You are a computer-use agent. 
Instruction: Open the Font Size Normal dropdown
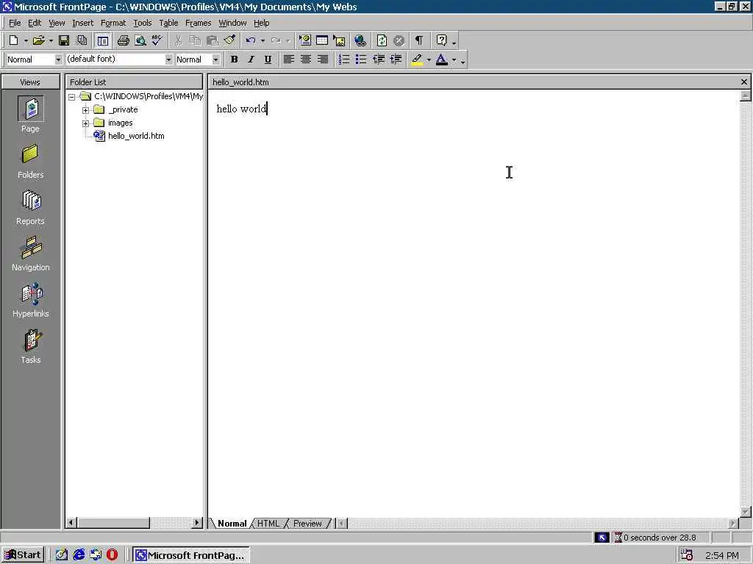215,59
